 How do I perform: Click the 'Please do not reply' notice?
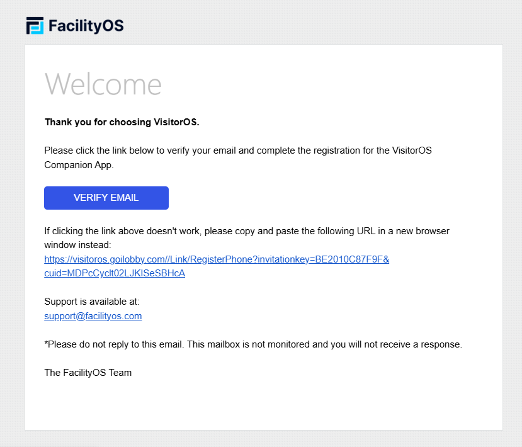[x=114, y=344]
